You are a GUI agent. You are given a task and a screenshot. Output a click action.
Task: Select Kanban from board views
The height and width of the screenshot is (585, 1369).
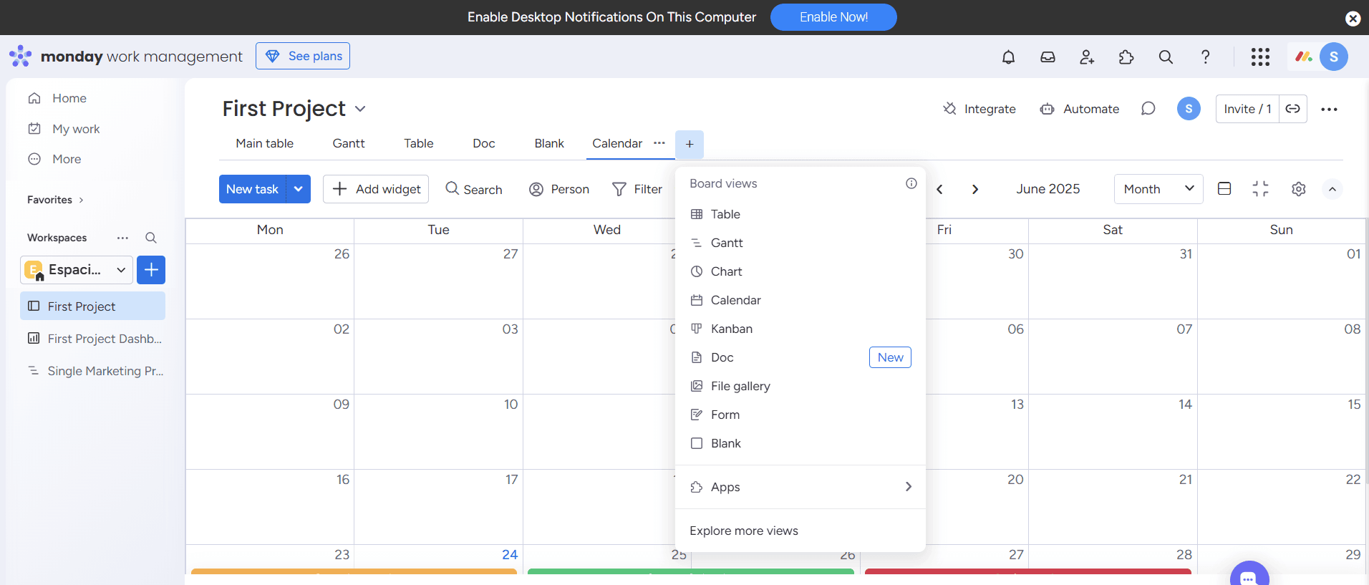[x=731, y=329]
